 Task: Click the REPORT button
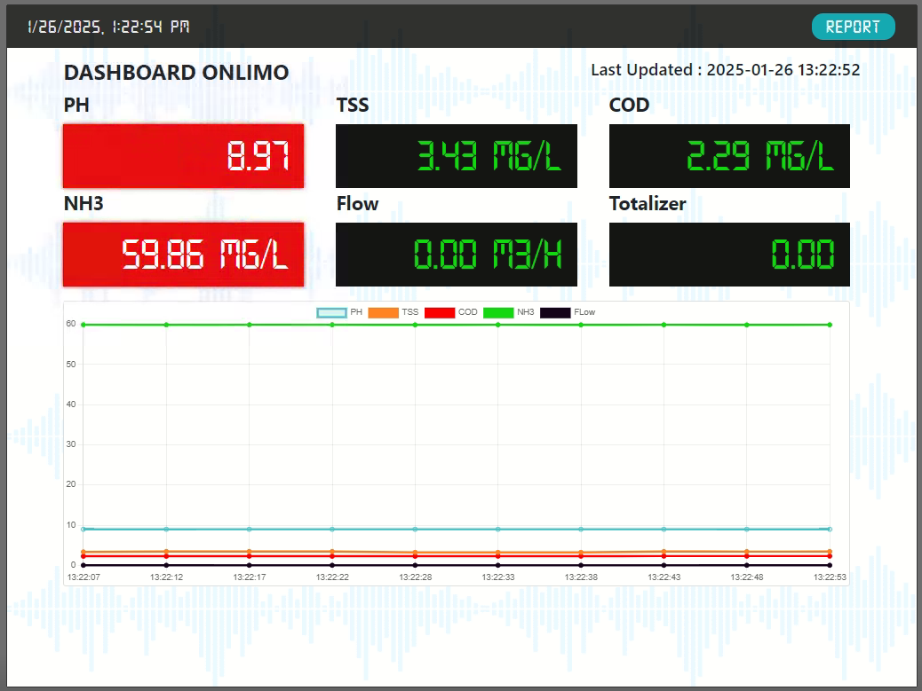tap(853, 27)
